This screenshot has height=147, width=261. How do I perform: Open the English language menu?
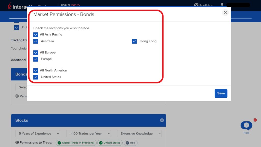pyautogui.click(x=206, y=5)
